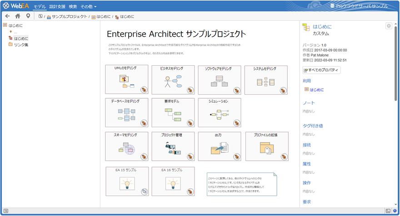Open the home icon in toolbar
The width and height of the screenshot is (400, 216).
pos(18,16)
